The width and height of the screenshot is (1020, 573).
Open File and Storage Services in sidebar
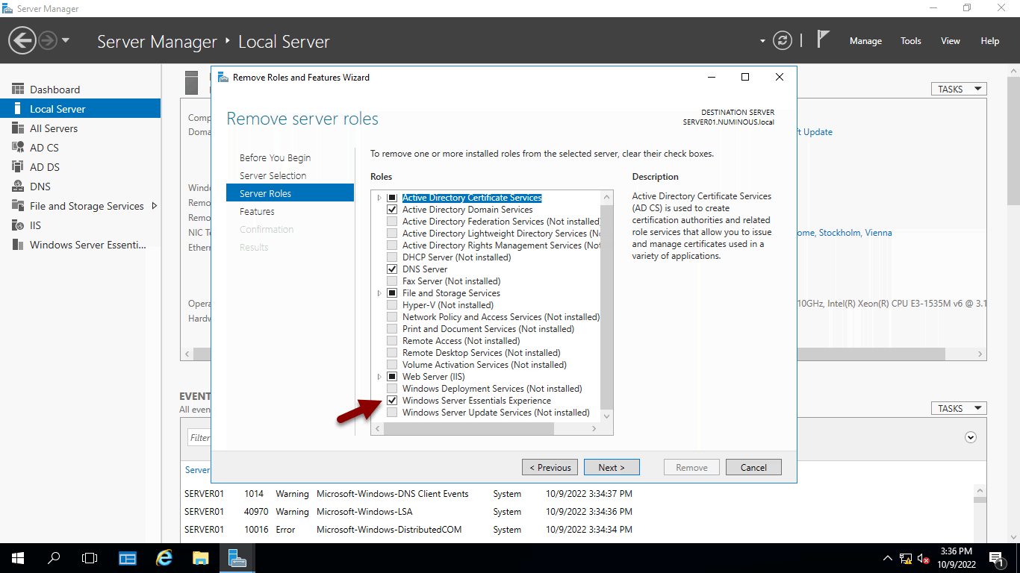click(80, 206)
